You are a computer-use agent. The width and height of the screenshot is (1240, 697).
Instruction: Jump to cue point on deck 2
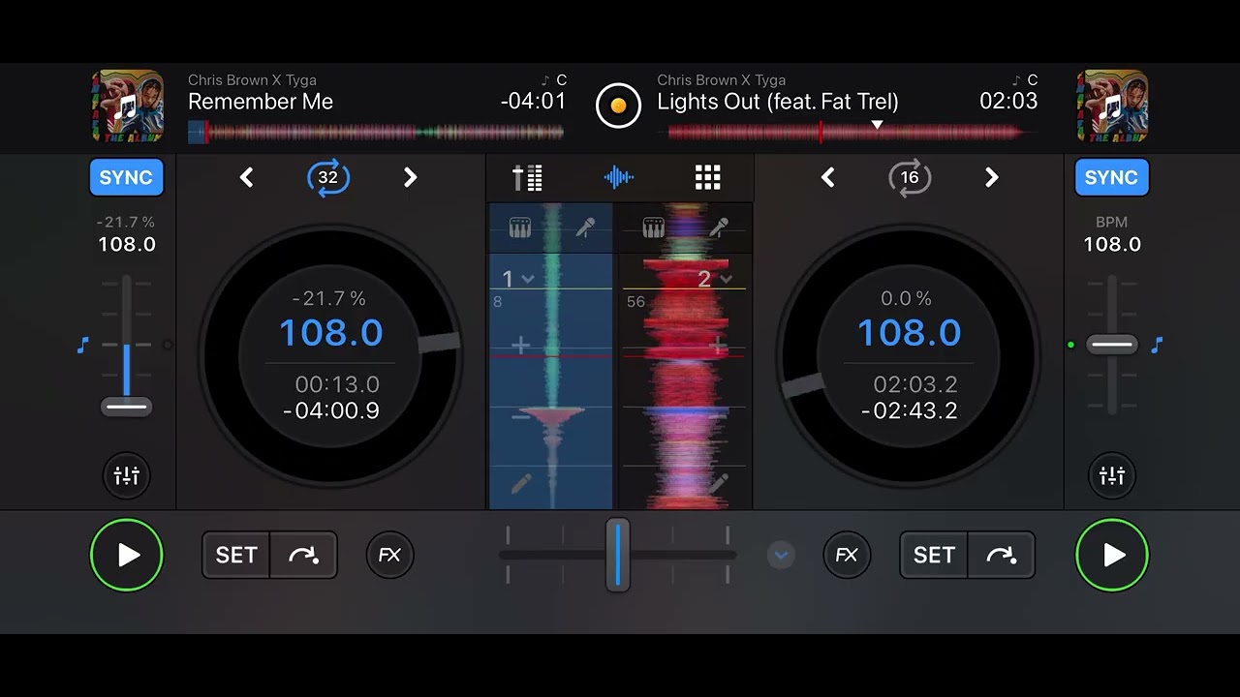coord(1001,555)
